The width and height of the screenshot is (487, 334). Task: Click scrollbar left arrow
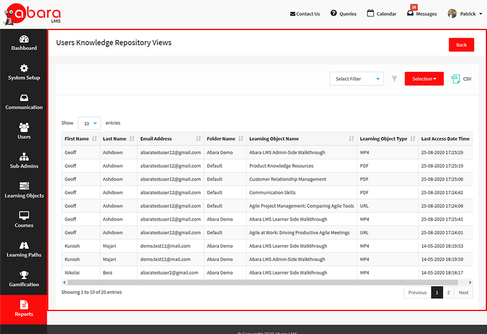(64, 283)
